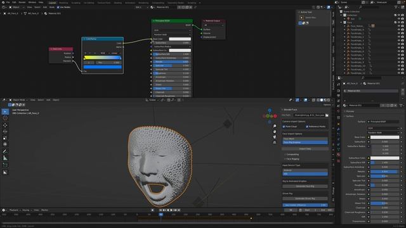The width and height of the screenshot is (406, 228).
Task: Open Random Walk subsurface method dropdown
Action: (x=383, y=132)
